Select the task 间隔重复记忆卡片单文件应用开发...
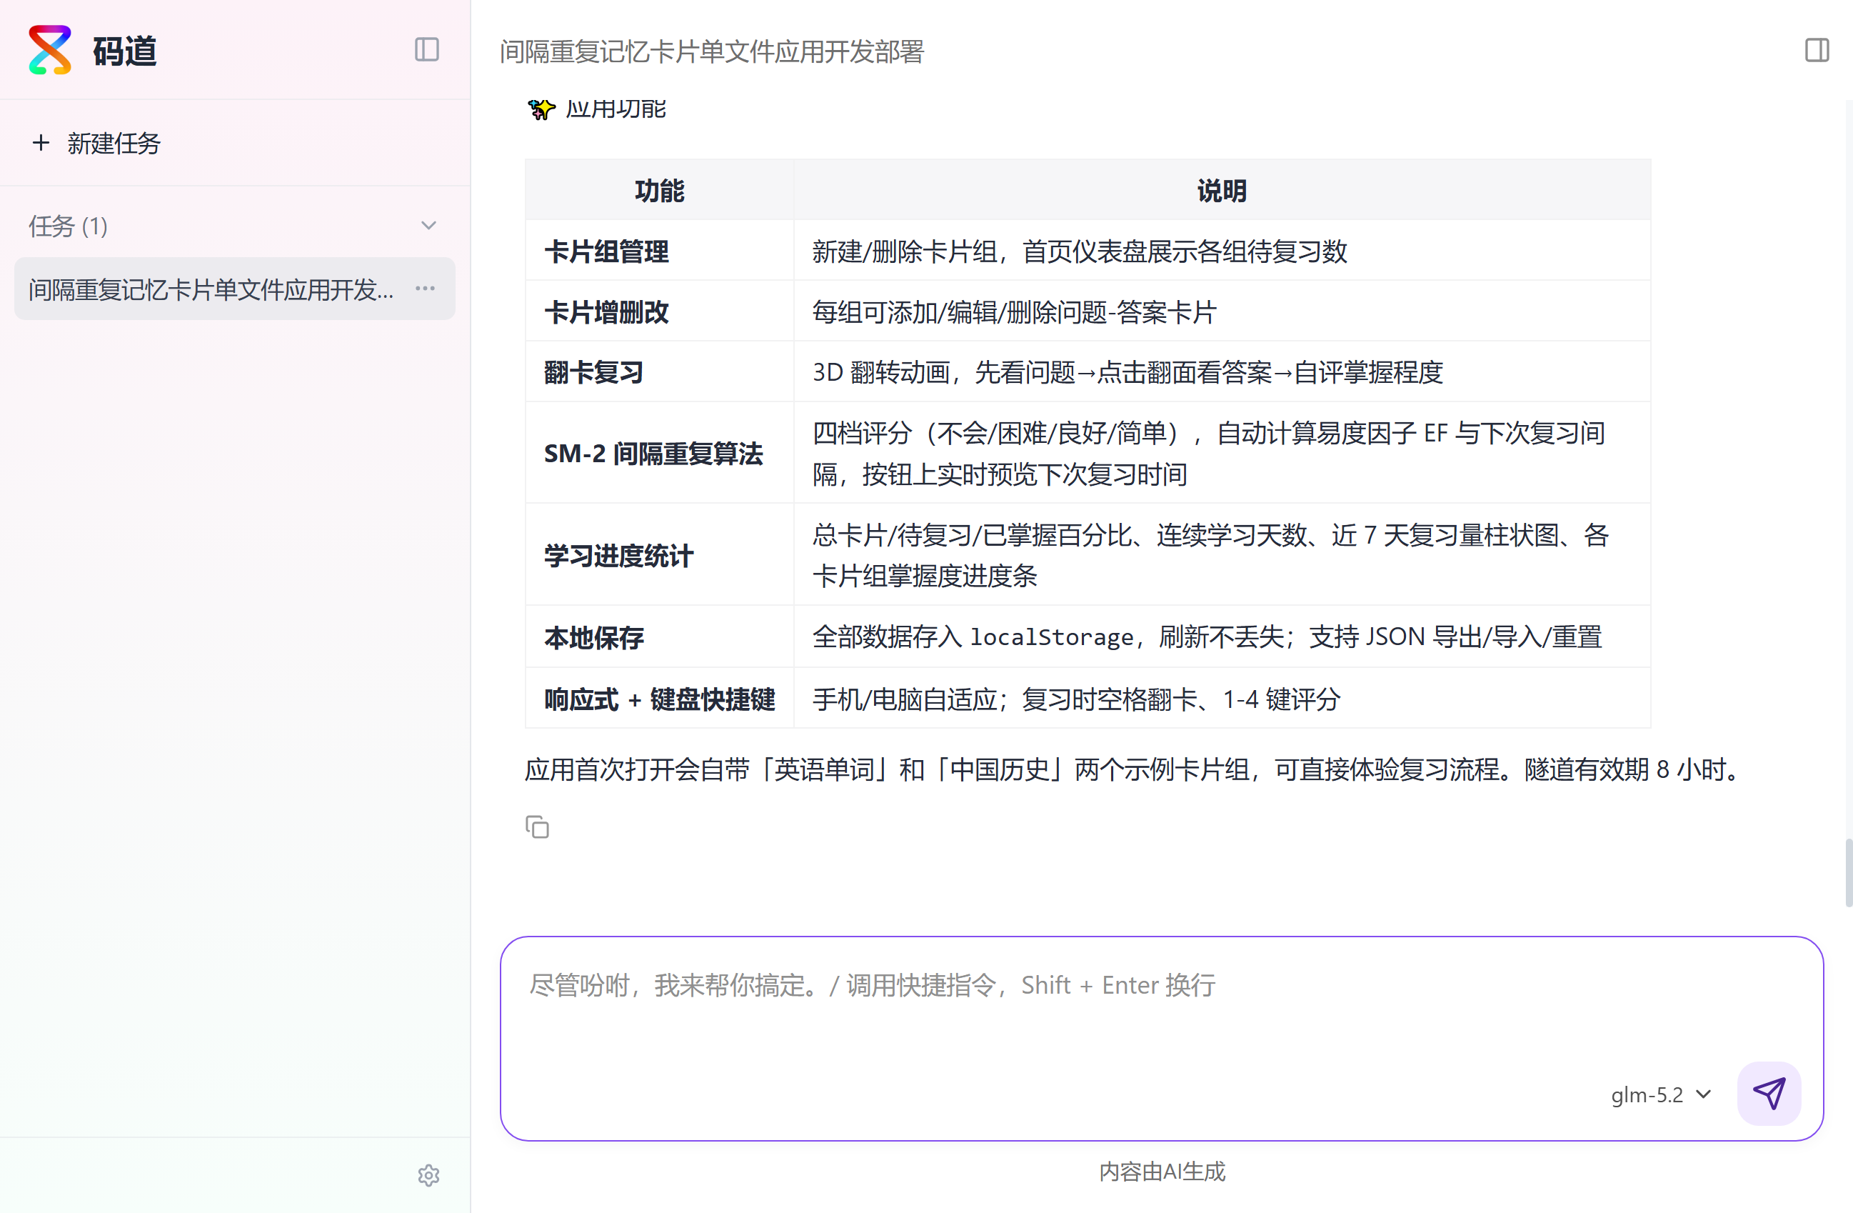 [x=234, y=289]
